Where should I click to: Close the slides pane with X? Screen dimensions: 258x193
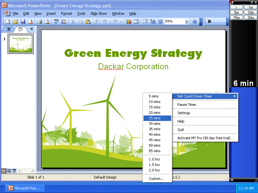[x=32, y=29]
